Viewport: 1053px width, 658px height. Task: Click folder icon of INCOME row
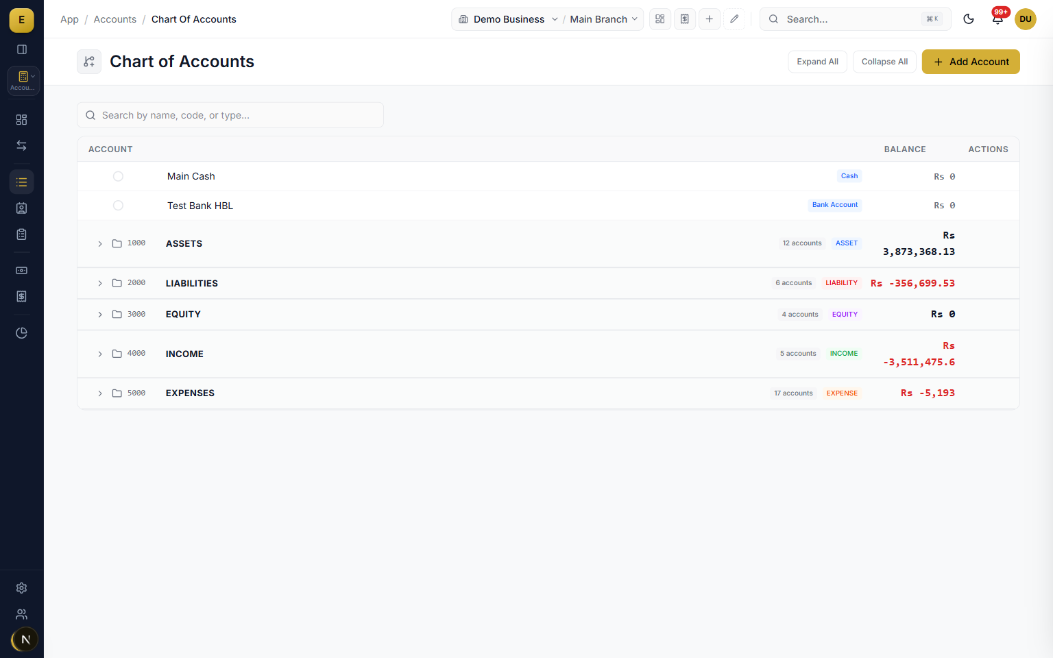point(117,354)
